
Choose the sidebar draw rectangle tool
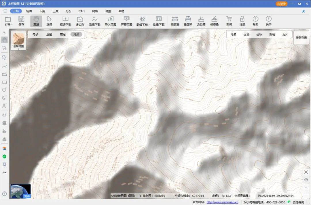tap(4, 82)
